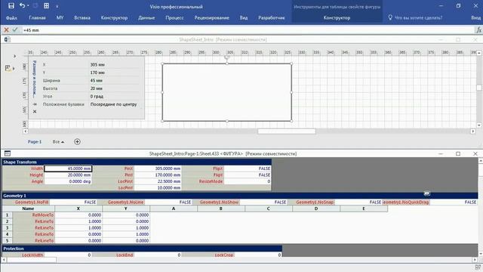The image size is (483, 272).
Task: Open the MY ribbon tab
Action: tap(60, 18)
